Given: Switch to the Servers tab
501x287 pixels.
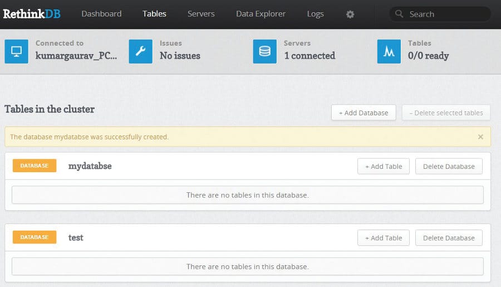Looking at the screenshot, I should pos(201,14).
